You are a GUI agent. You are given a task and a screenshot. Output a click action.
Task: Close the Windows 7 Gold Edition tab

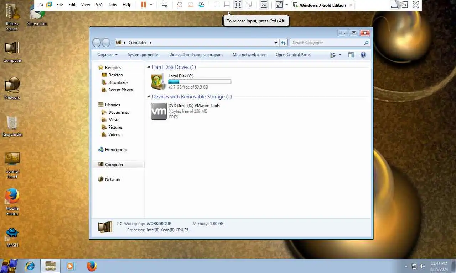coord(351,5)
